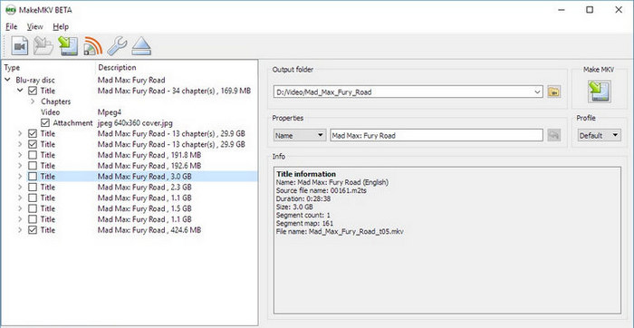634x328 pixels.
Task: Open the View menu
Action: 34,26
